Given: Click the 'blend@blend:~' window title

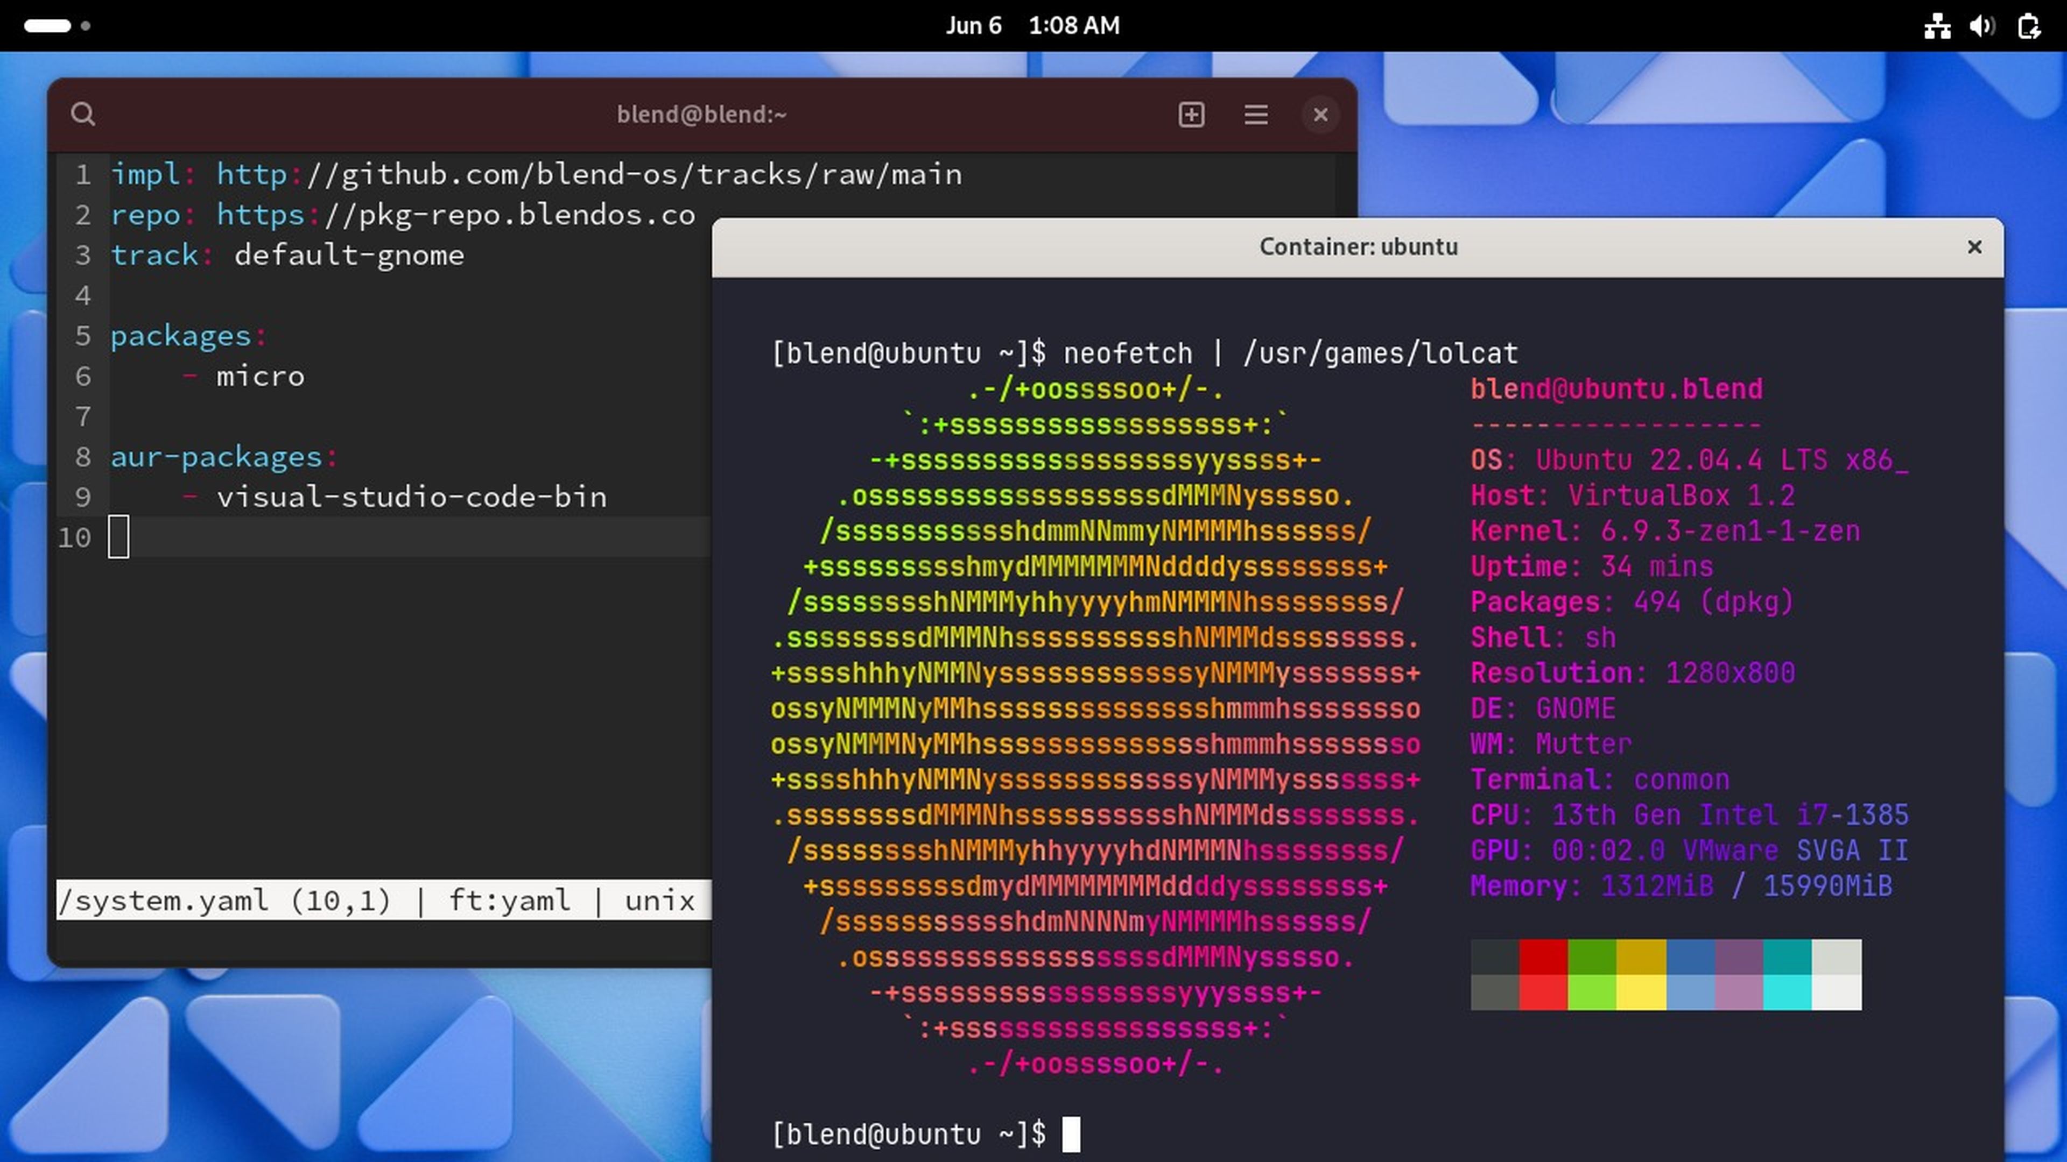Looking at the screenshot, I should (701, 115).
